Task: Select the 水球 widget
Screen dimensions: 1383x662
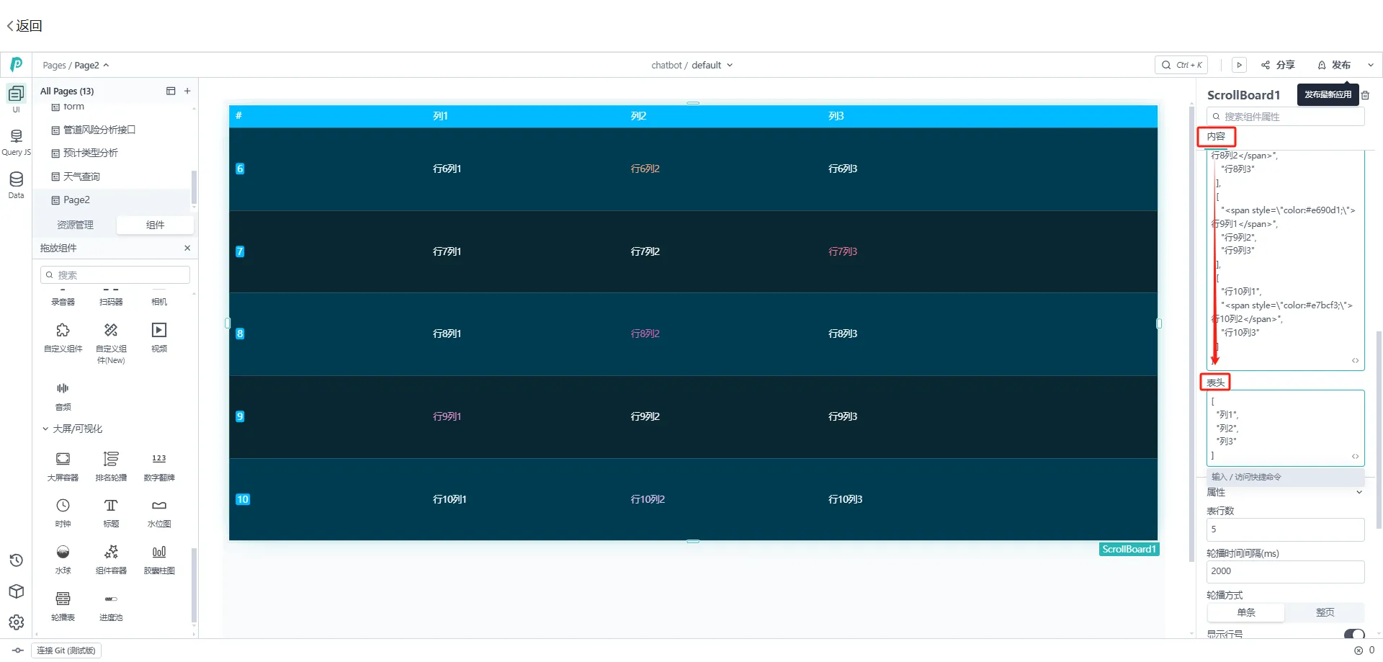Action: click(63, 560)
